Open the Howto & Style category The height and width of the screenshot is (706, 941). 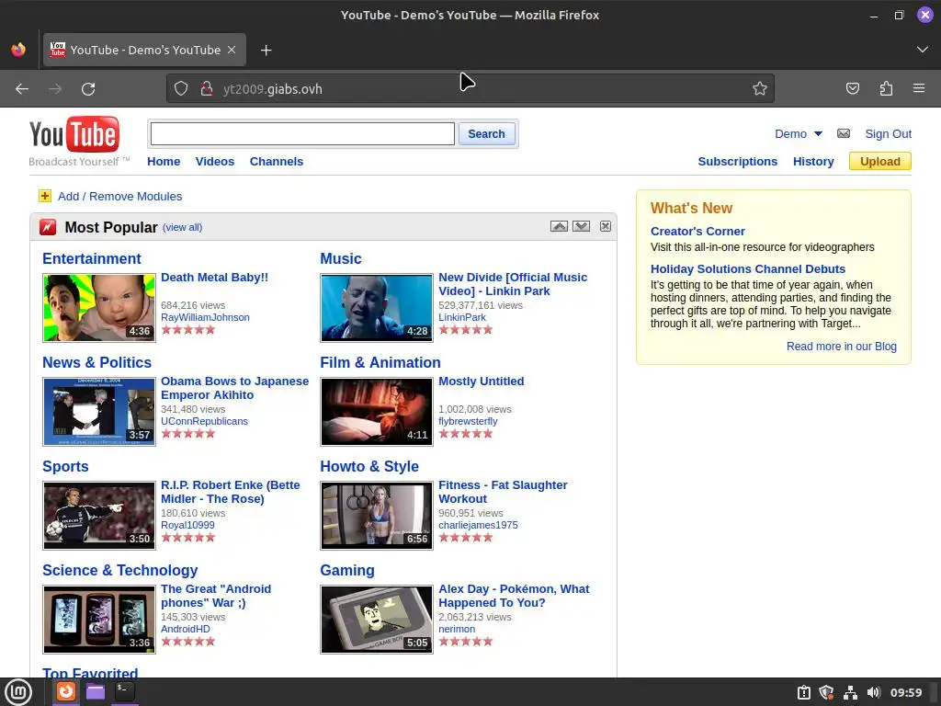pos(369,466)
